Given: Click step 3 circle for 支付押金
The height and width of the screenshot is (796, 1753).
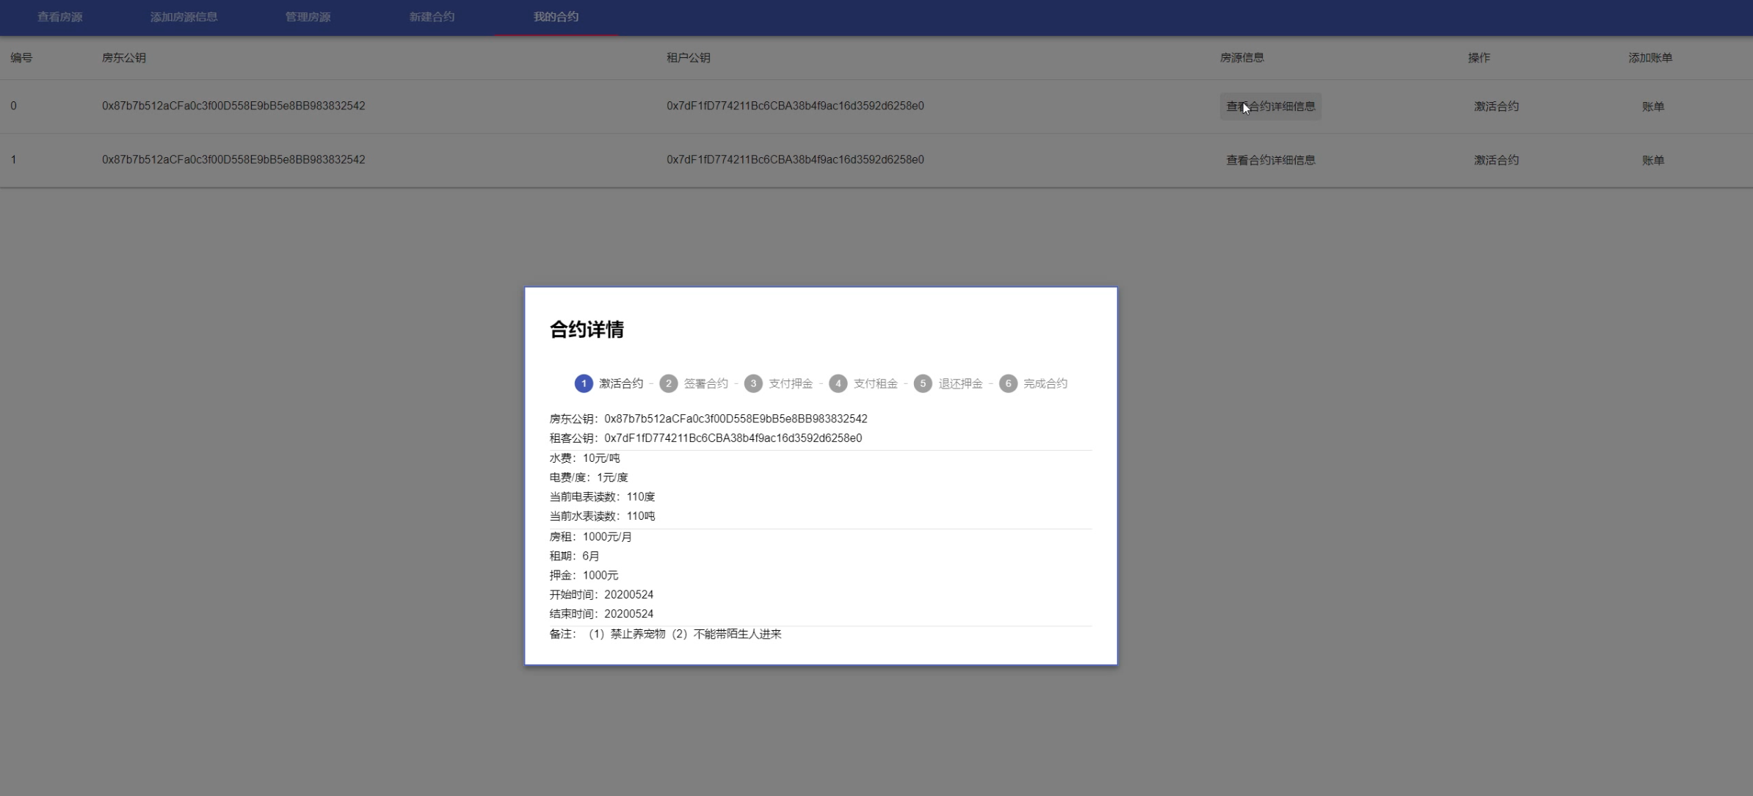Looking at the screenshot, I should pos(753,383).
